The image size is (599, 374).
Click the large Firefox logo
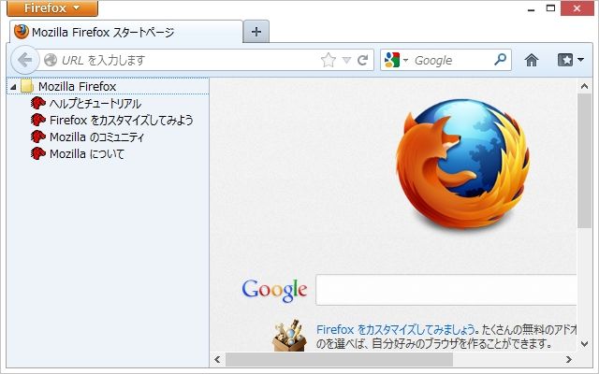tap(462, 165)
